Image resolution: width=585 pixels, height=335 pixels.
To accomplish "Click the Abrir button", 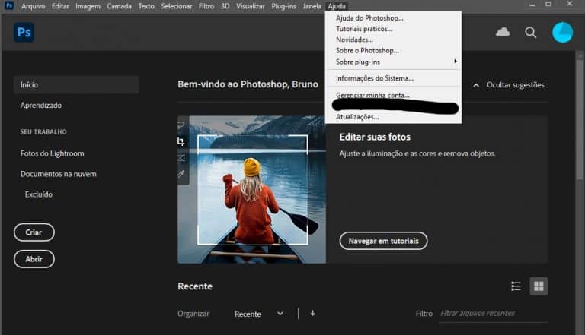I will pyautogui.click(x=34, y=259).
